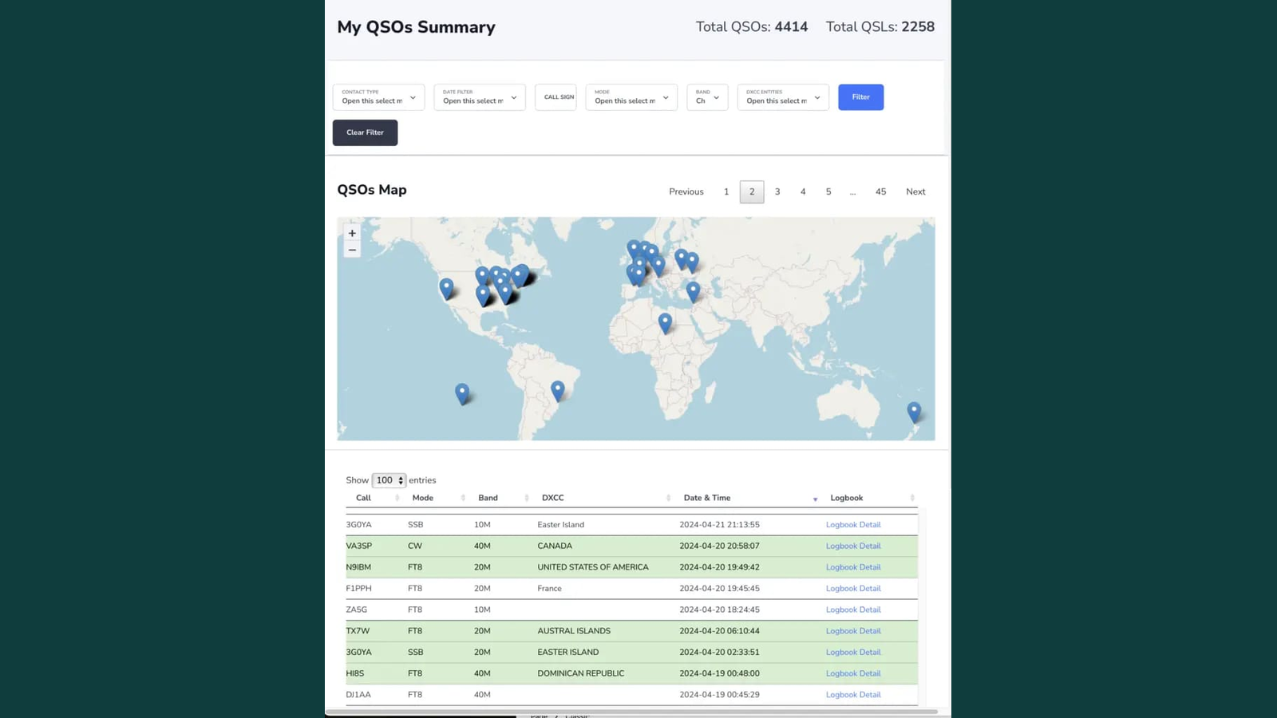Open the Contact Type dropdown
Image resolution: width=1277 pixels, height=718 pixels.
pyautogui.click(x=378, y=97)
